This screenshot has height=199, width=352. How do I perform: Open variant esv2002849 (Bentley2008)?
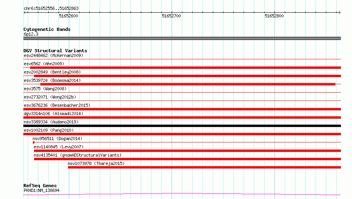pos(52,72)
